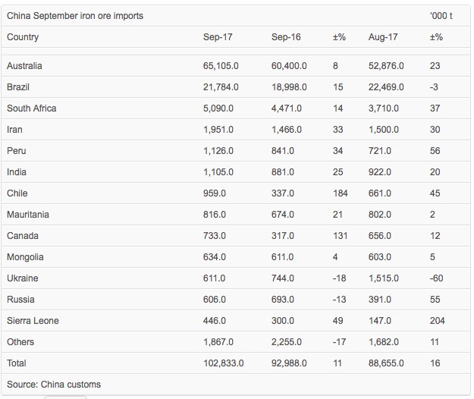Click the Aug-17 column header
The width and height of the screenshot is (474, 399).
381,37
